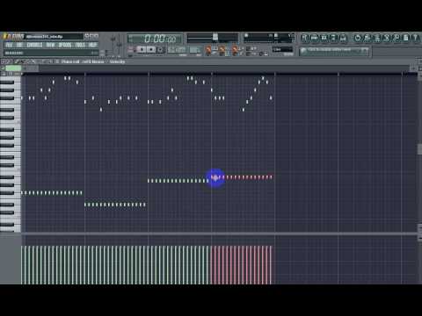
Task: Open the TOOLS menu
Action: tap(80, 45)
